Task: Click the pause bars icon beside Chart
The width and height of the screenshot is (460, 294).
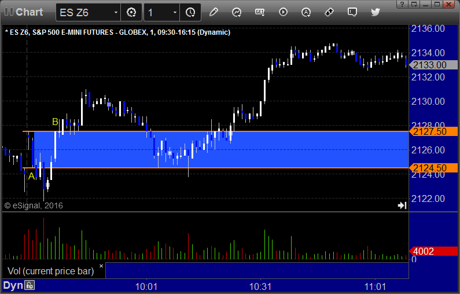Action: point(9,12)
